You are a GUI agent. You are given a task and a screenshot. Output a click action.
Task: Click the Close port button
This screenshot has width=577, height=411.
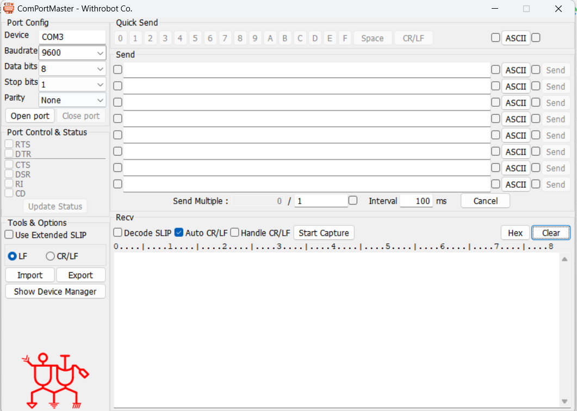tap(81, 116)
